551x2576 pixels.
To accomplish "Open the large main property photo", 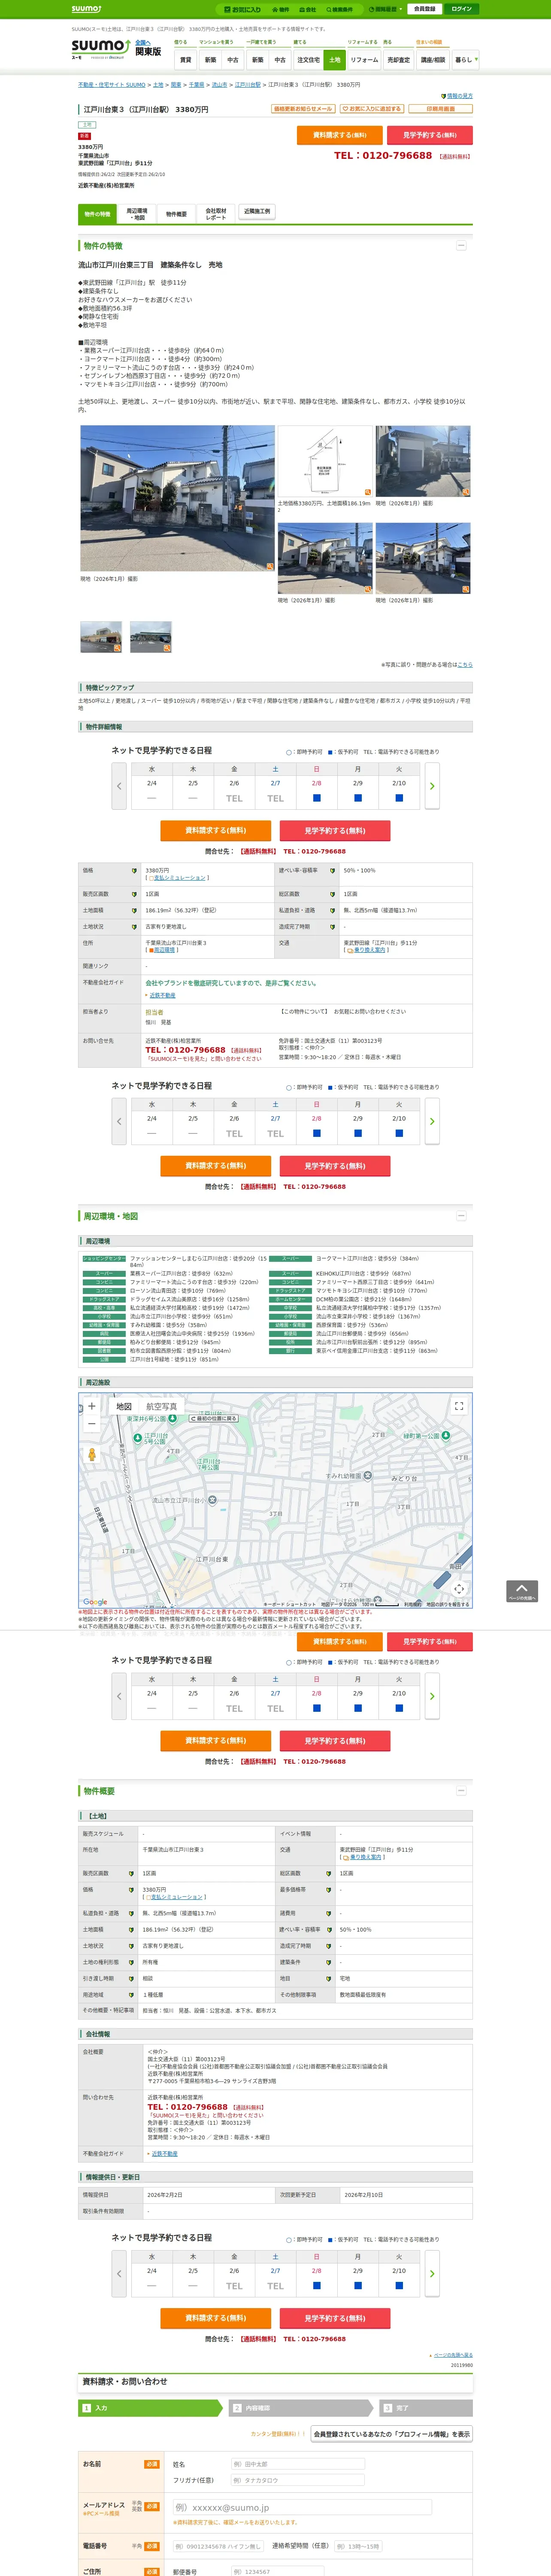I will pos(177,498).
